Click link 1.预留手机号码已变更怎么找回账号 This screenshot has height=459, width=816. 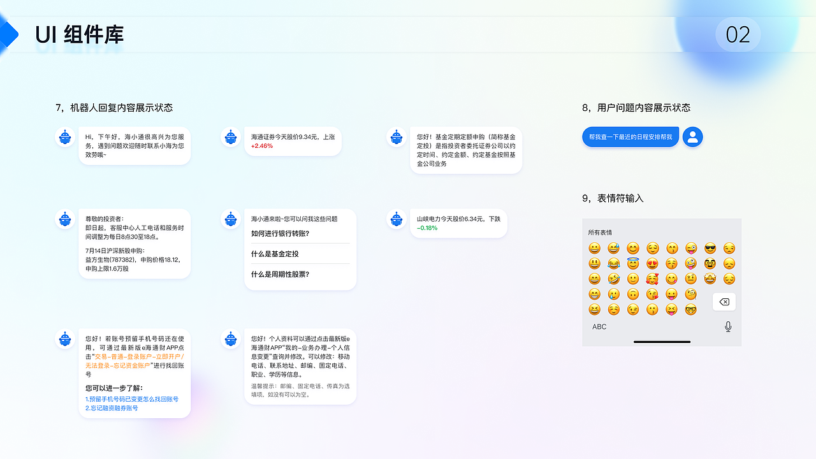[131, 398]
